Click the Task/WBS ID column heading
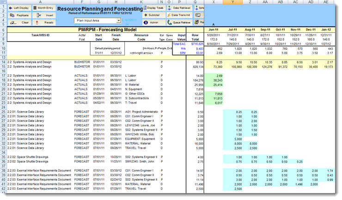The height and width of the screenshot is (200, 342). [x=40, y=35]
